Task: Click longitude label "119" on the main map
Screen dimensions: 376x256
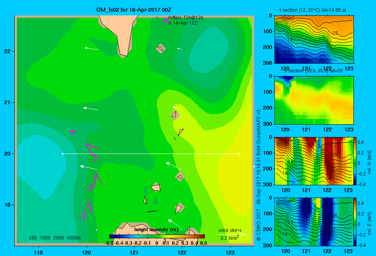Action: (x=38, y=252)
